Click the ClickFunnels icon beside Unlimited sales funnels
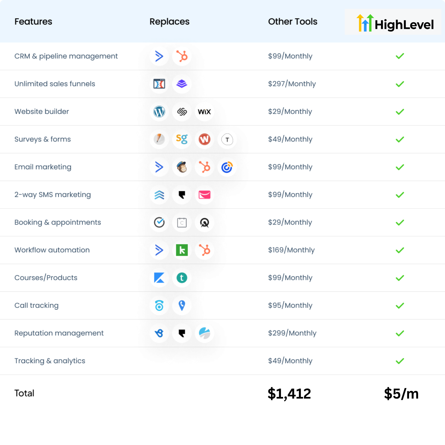This screenshot has height=445, width=445. coord(159,84)
